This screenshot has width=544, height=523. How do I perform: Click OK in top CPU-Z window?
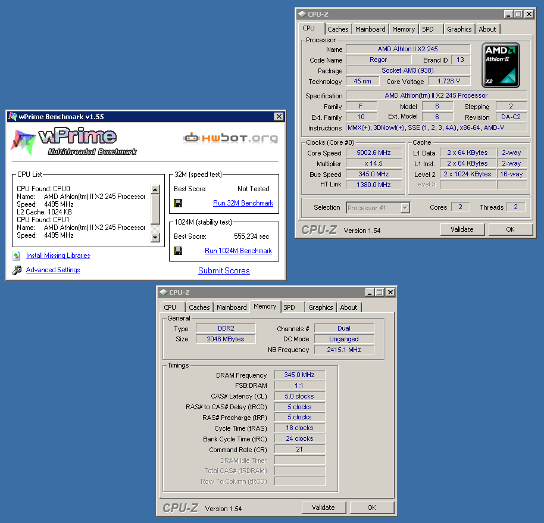click(510, 229)
